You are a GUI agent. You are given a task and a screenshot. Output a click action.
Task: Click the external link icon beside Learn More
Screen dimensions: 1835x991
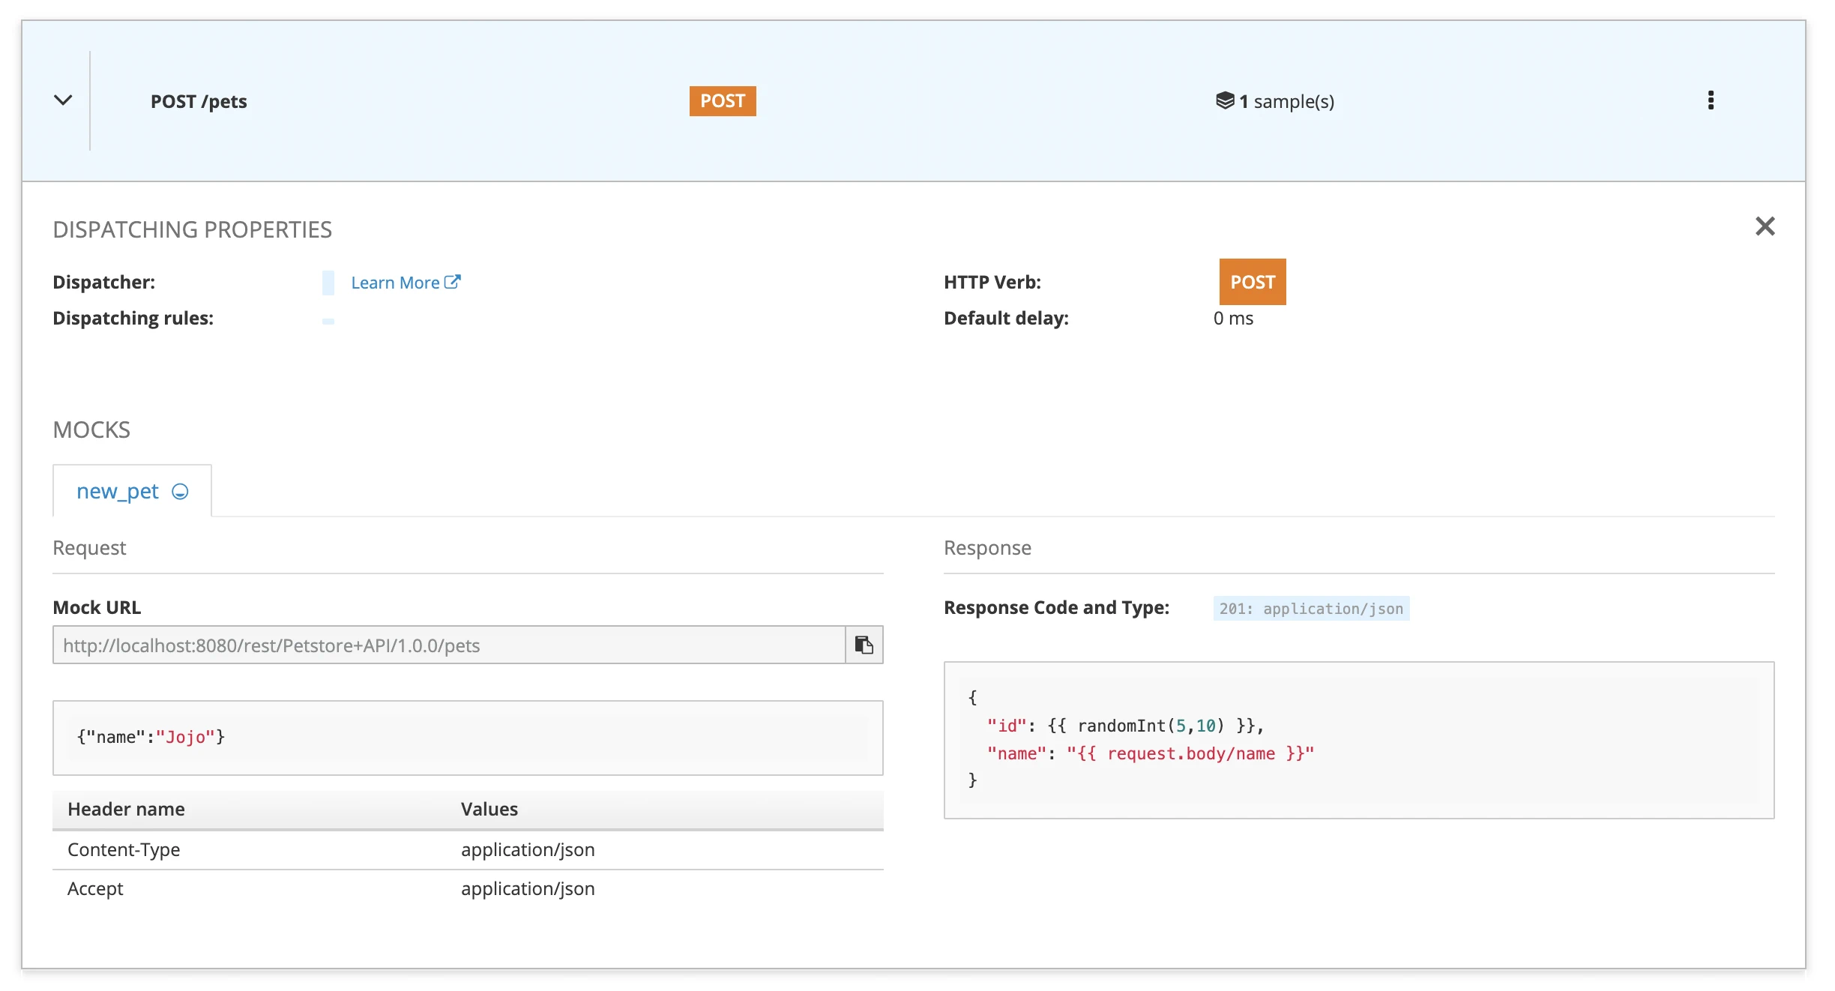pyautogui.click(x=452, y=282)
